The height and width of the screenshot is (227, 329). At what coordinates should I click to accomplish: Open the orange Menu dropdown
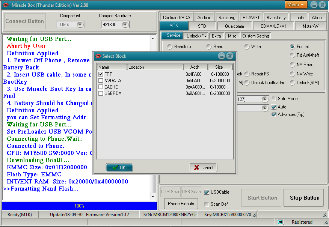296,5
